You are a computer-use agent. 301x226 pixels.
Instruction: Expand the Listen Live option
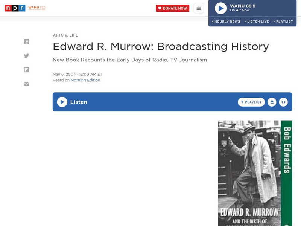click(x=258, y=21)
